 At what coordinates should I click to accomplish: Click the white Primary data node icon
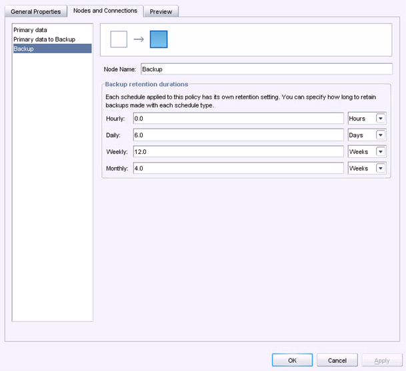(x=118, y=39)
